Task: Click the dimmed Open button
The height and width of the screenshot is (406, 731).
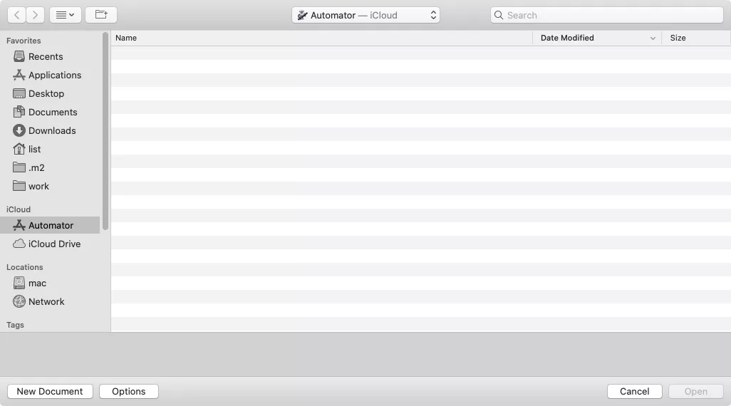Action: [x=696, y=392]
